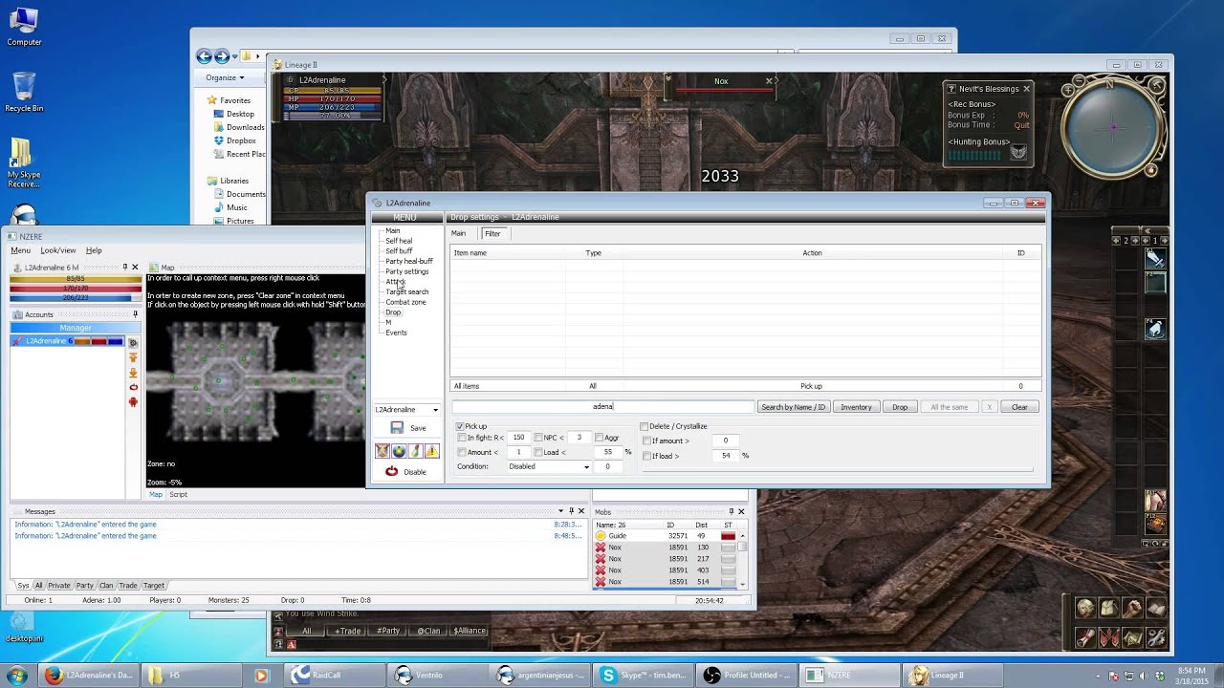Enable the Load < checkbox

click(538, 452)
